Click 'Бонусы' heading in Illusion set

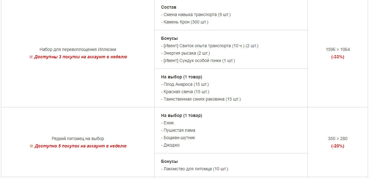point(169,38)
